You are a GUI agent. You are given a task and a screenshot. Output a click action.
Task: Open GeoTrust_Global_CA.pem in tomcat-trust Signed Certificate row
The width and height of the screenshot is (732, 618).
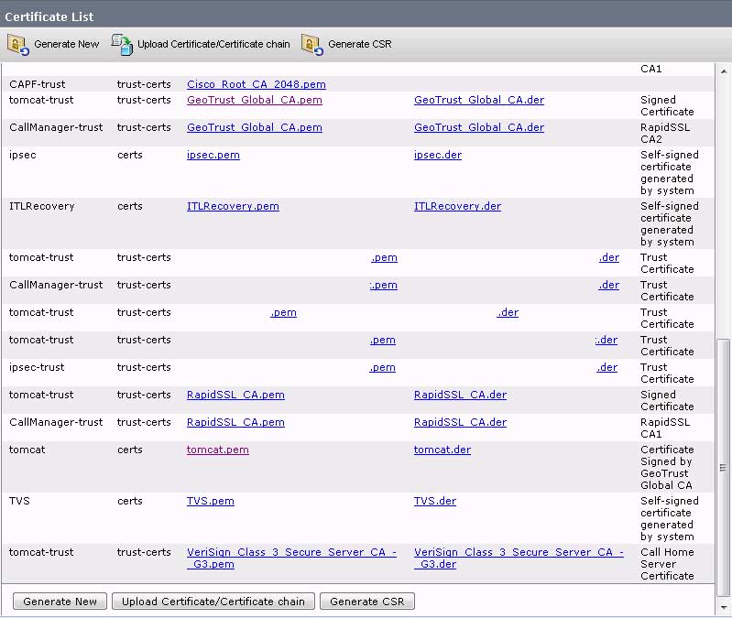[255, 100]
